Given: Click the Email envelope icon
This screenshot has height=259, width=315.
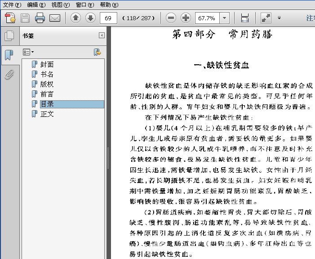Looking at the screenshot, I should tap(55, 18).
